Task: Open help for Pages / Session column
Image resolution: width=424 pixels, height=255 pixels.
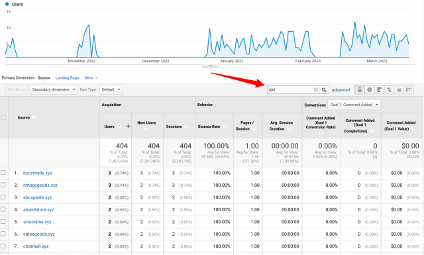Action: coord(254,128)
